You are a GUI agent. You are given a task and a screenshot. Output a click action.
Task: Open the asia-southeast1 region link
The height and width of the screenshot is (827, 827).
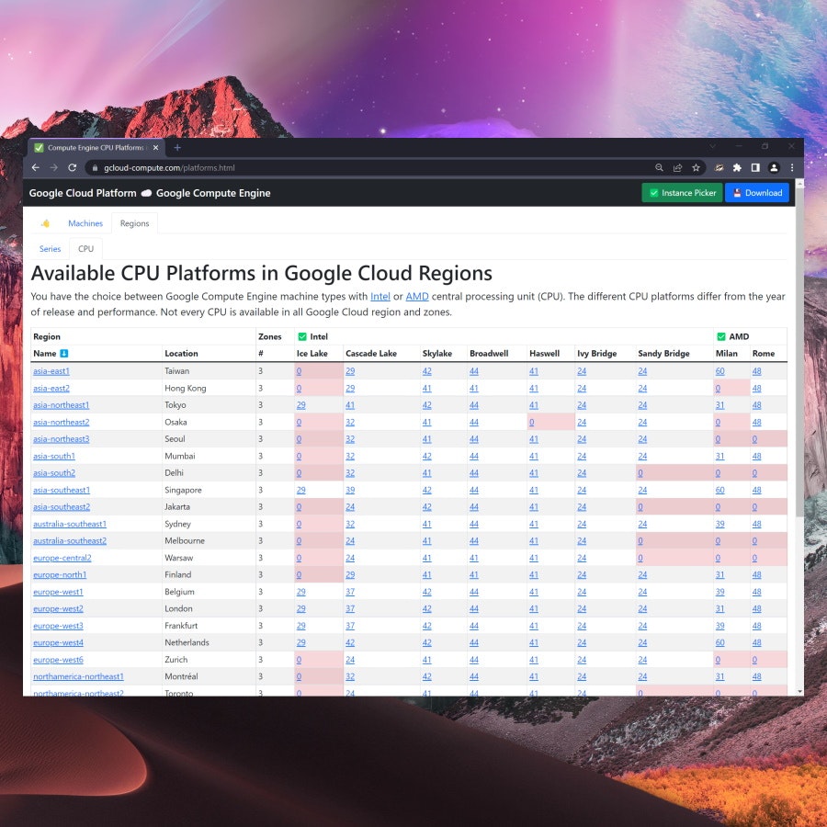point(62,490)
